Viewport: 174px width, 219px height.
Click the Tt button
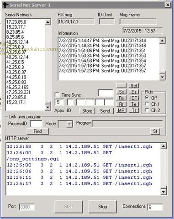134,110
